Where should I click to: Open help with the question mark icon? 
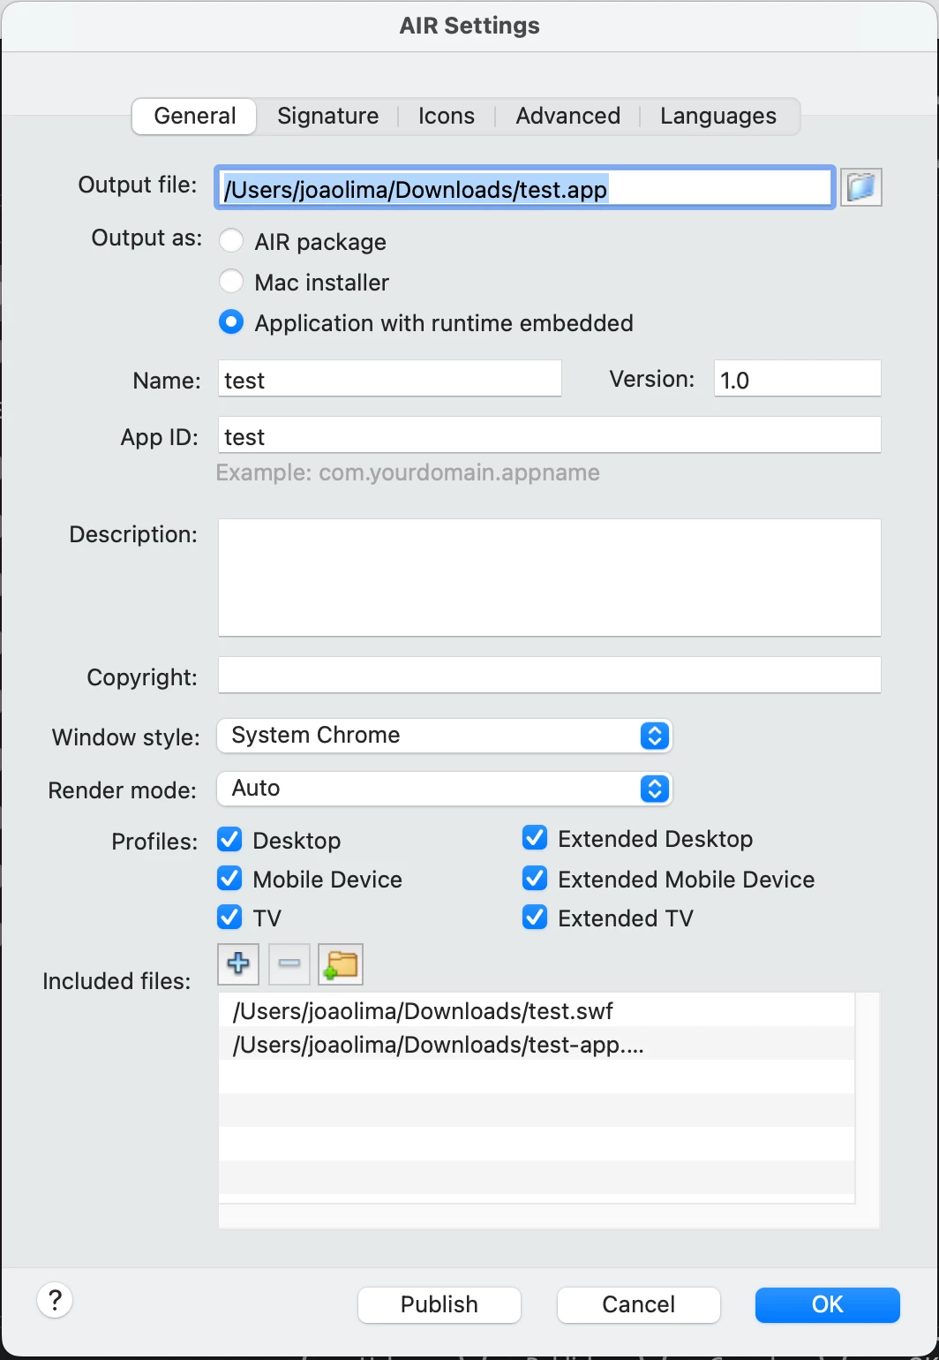[55, 1300]
